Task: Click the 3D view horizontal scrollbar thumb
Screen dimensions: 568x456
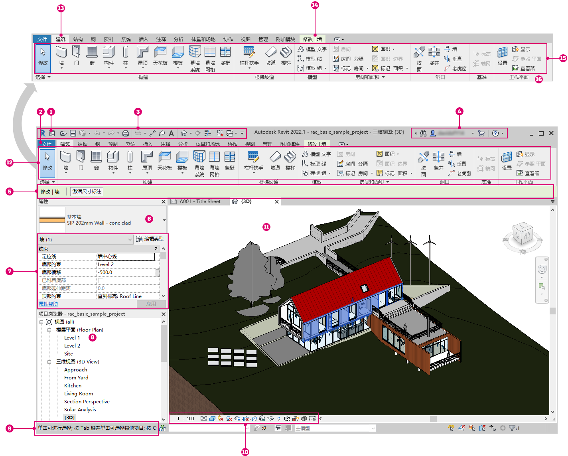Action: point(433,418)
